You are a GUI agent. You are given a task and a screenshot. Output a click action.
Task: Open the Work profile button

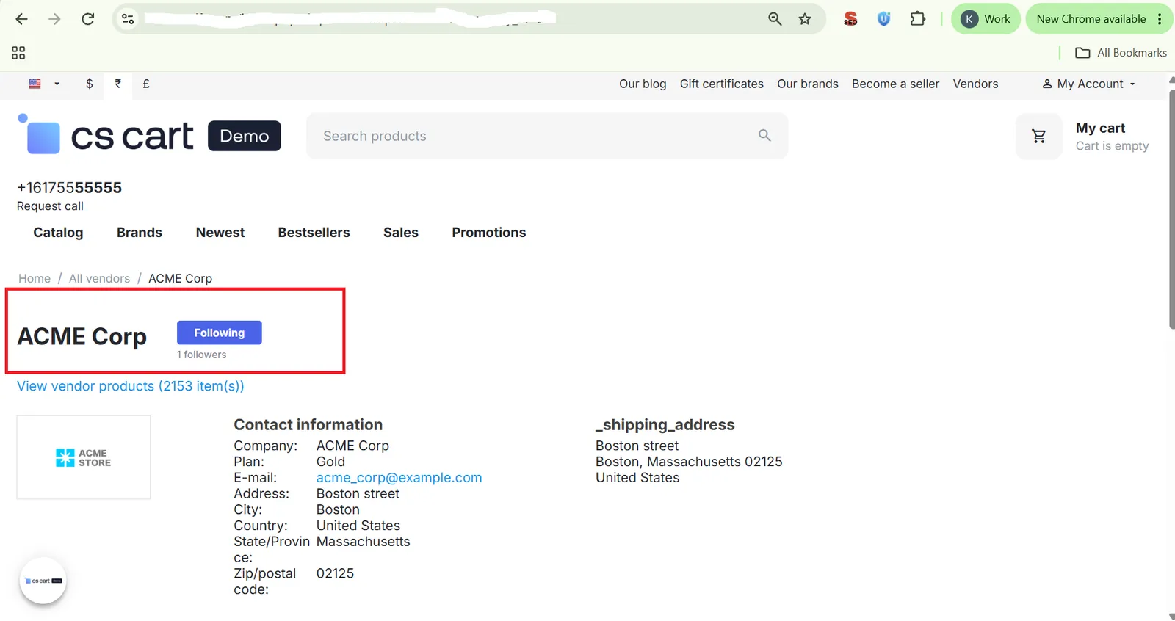(x=986, y=19)
